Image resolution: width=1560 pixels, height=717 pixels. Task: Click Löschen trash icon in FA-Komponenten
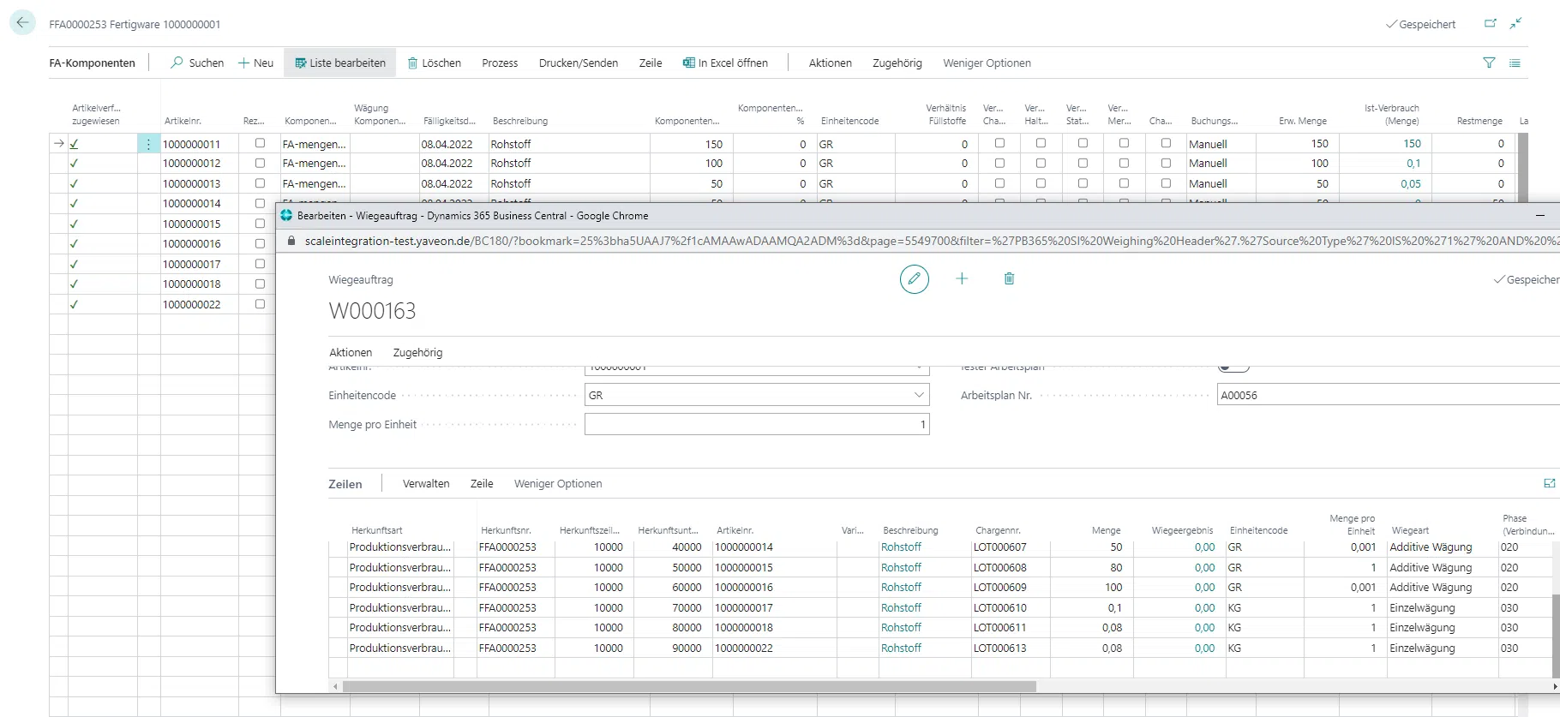click(x=412, y=63)
